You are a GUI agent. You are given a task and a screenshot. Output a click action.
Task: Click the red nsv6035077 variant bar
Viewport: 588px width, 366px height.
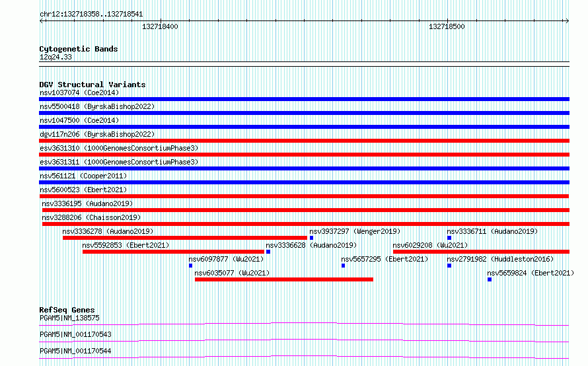click(x=284, y=279)
